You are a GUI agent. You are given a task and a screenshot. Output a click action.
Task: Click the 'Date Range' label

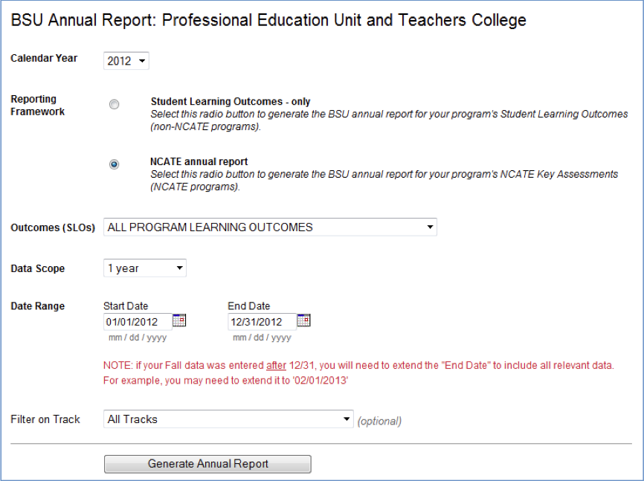point(38,306)
